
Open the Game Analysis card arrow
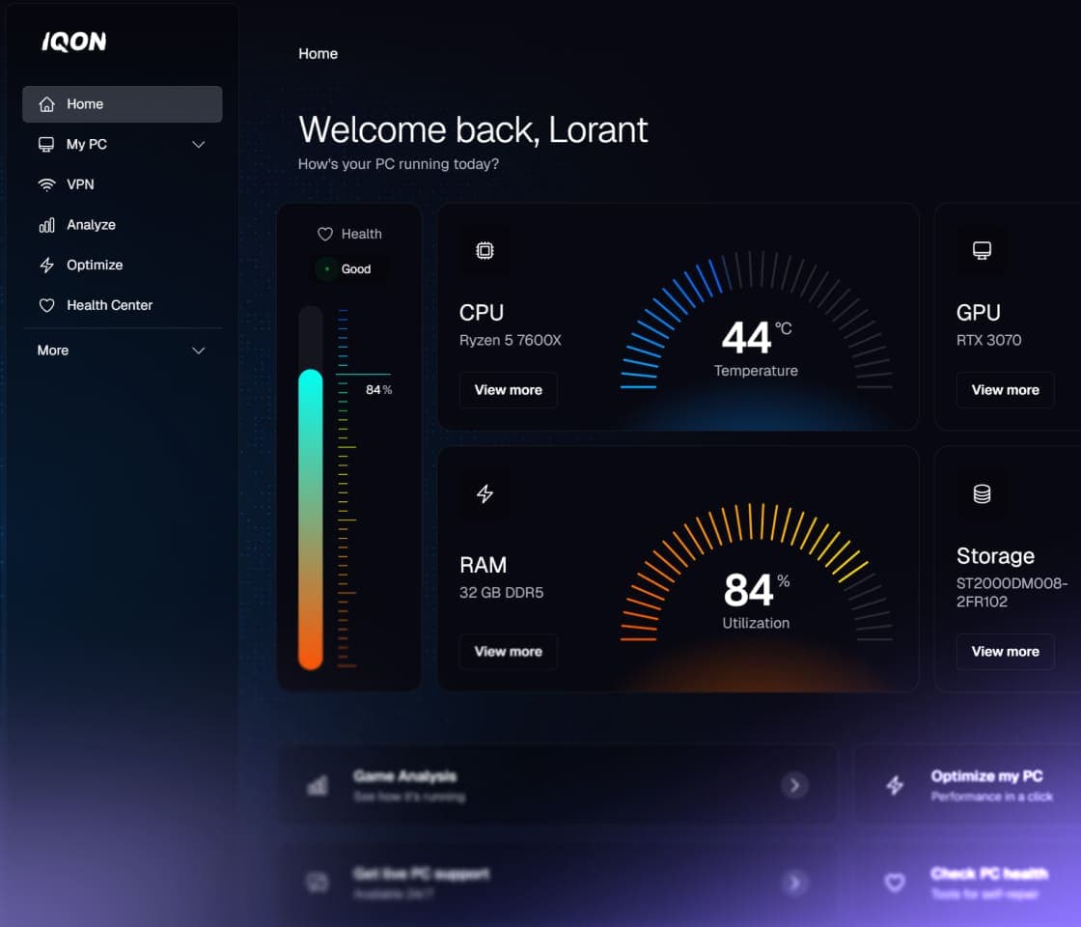795,785
